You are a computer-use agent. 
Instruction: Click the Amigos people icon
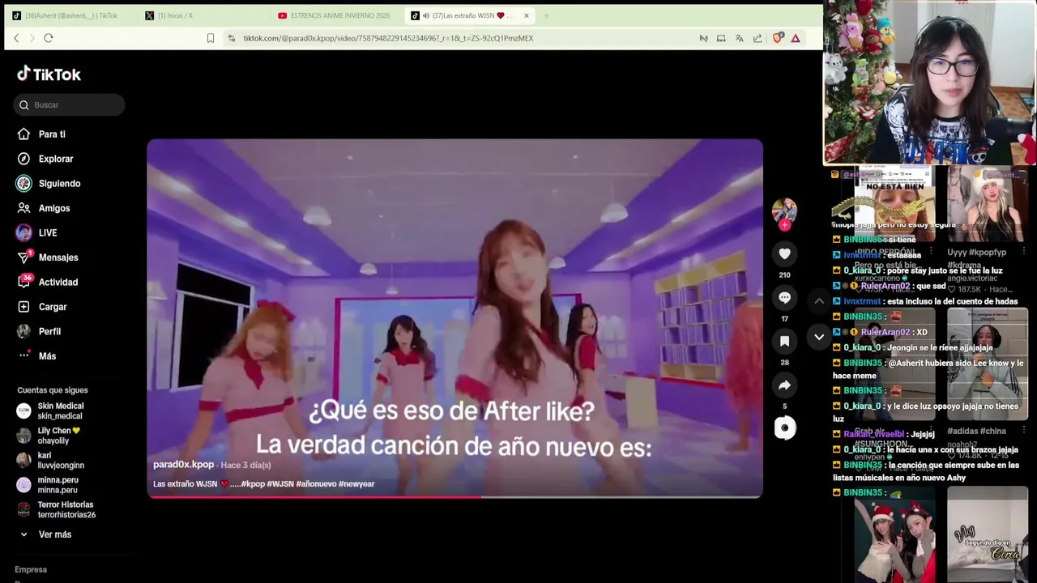23,208
